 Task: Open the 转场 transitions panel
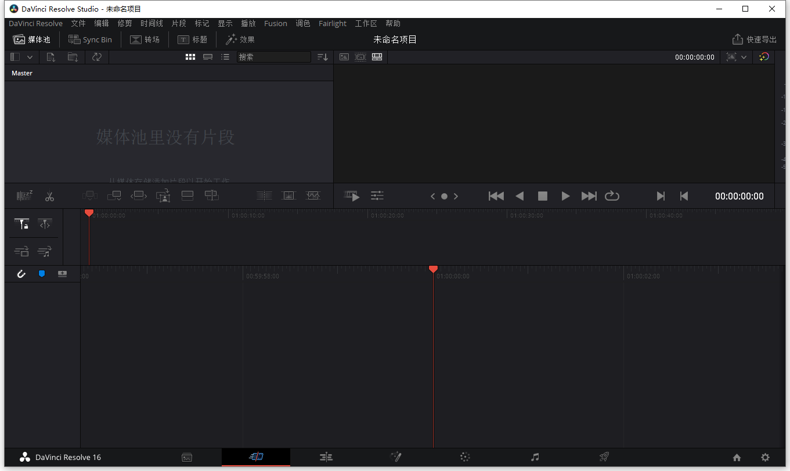pos(145,39)
